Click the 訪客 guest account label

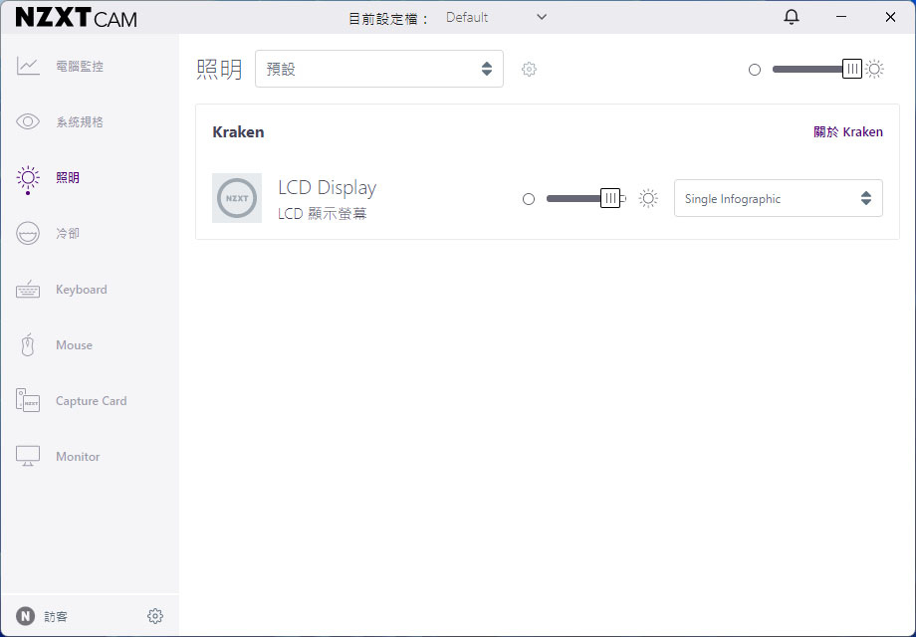(x=56, y=616)
